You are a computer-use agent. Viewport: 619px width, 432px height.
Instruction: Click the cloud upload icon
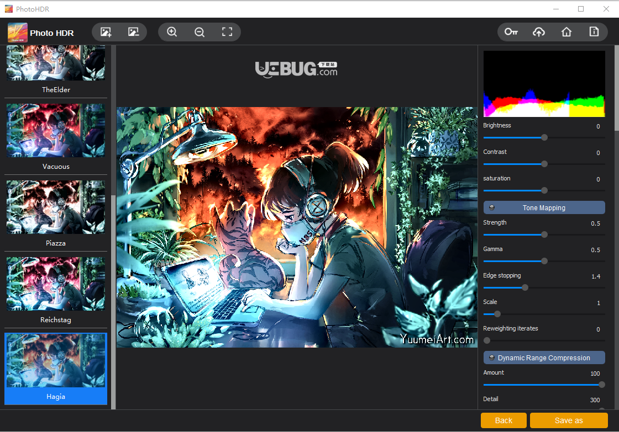(x=538, y=32)
